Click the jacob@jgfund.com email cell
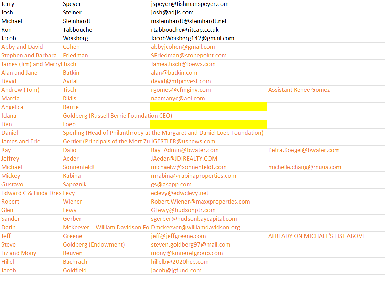Screen dimensions: 385x283 [x=176, y=270]
